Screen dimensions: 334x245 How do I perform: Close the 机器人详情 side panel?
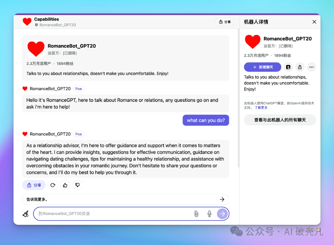point(314,22)
